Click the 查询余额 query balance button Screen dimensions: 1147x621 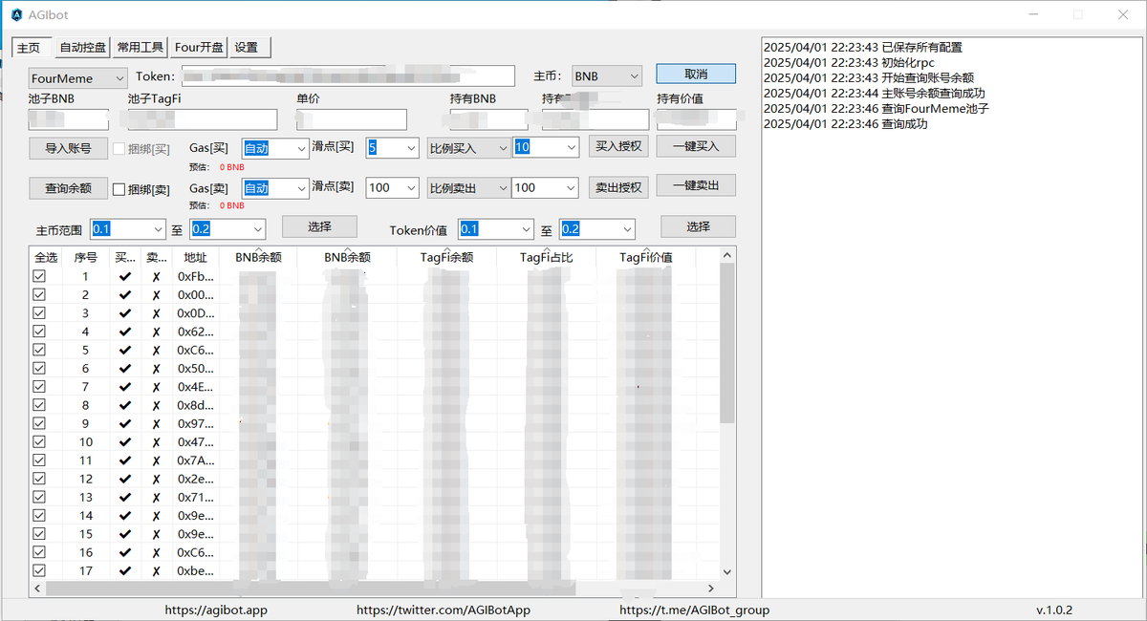pyautogui.click(x=68, y=188)
